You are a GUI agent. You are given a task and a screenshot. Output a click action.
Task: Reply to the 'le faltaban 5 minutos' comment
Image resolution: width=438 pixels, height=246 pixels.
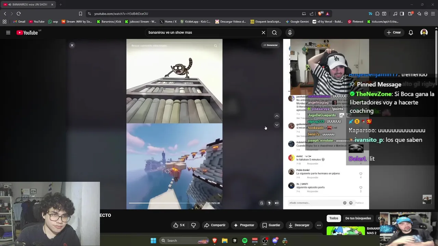pos(312,164)
